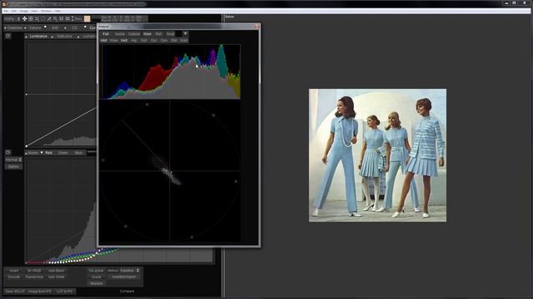Select the eyedropper color picker tool
533x299 pixels.
[x=49, y=18]
